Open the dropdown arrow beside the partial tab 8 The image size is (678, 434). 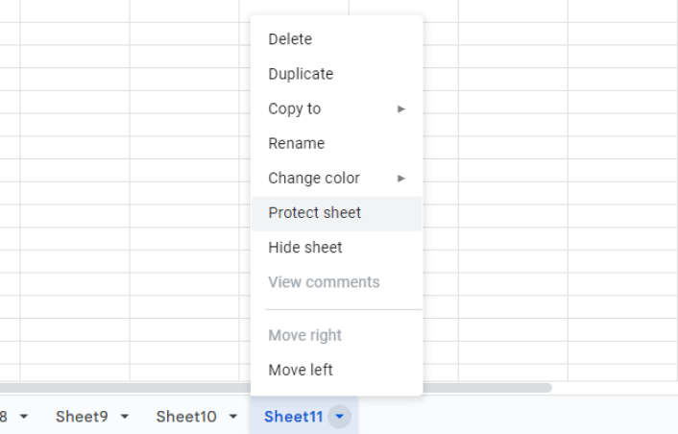click(x=24, y=417)
